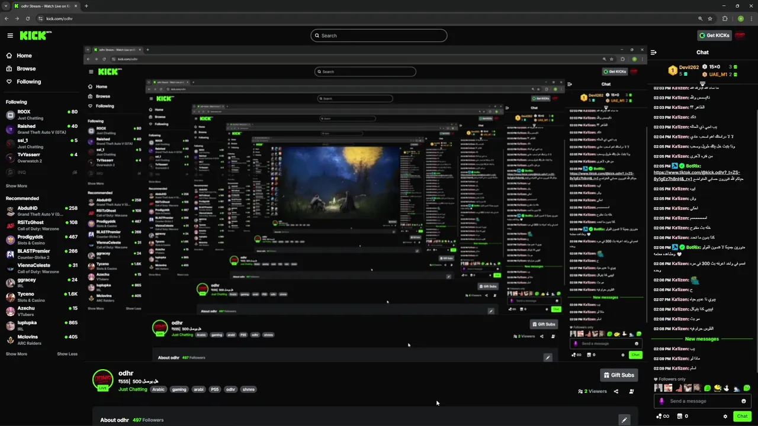Expand the gift leaderboard under Chat header
Viewport: 758px width, 426px height.
(702, 83)
